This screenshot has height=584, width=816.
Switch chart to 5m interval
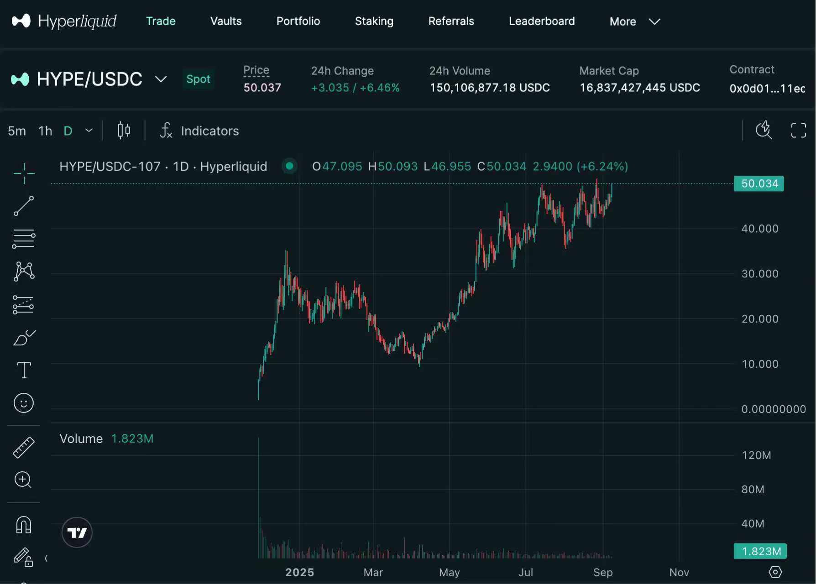click(x=17, y=131)
